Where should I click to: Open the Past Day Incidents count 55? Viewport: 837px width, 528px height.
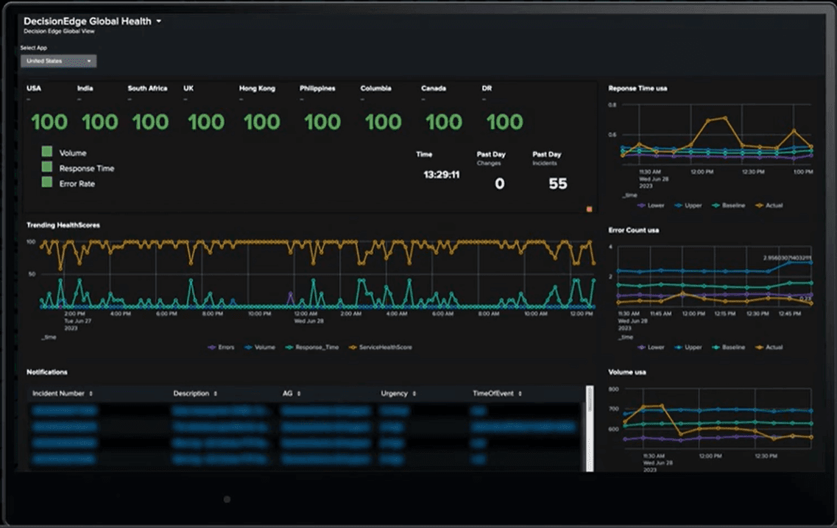pos(558,184)
